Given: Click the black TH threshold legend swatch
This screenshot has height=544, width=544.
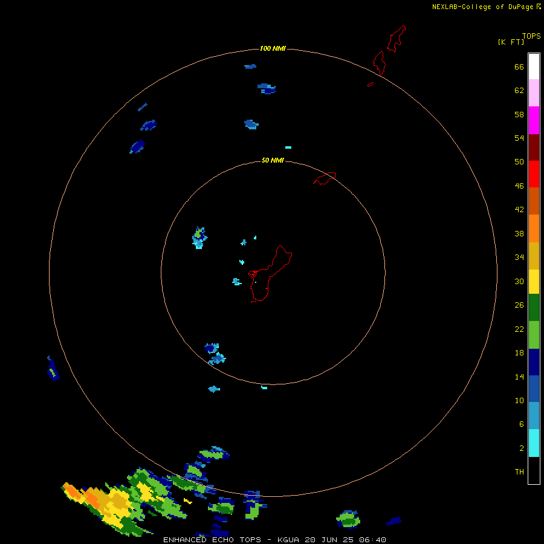Looking at the screenshot, I should [534, 470].
